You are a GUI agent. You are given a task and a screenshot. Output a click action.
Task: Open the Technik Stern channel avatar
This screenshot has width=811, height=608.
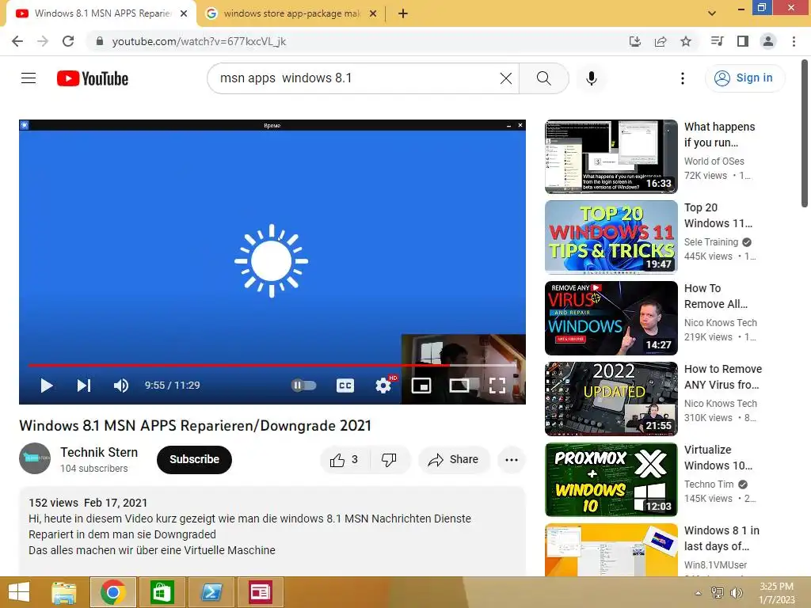[35, 458]
